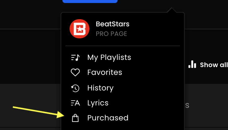The width and height of the screenshot is (228, 130).
Task: Click the playlist music-note icon
Action: (75, 58)
